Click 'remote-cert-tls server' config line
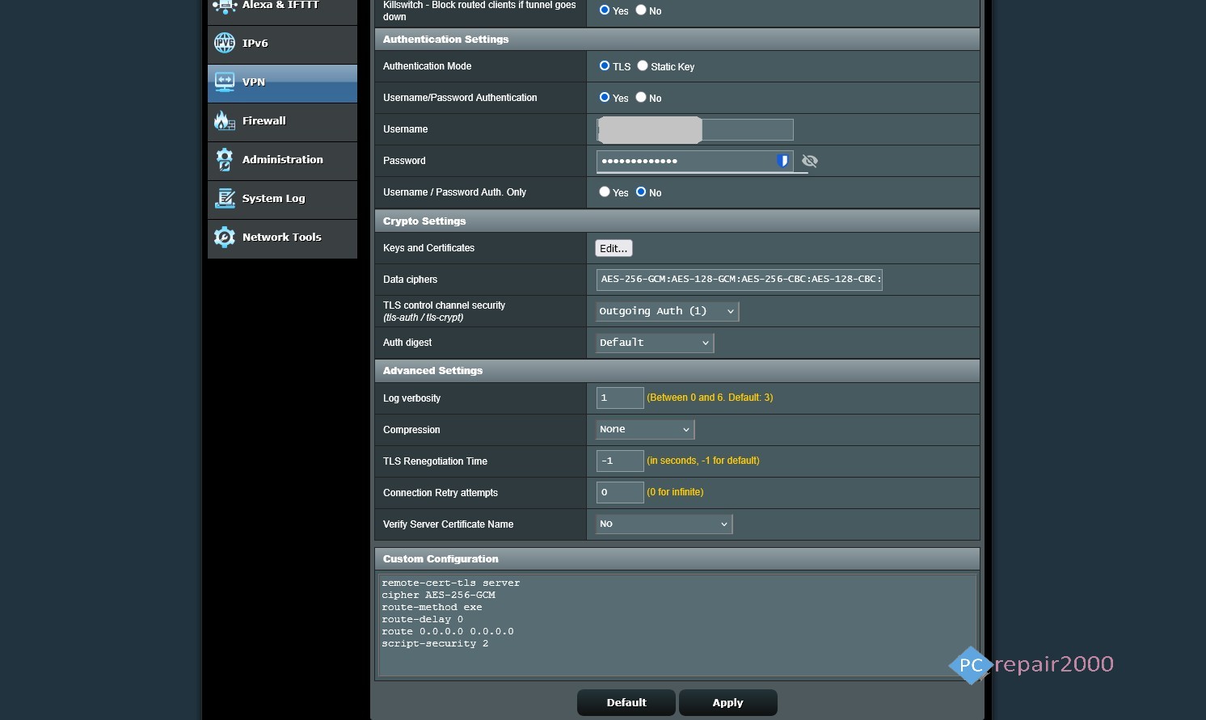 coord(450,583)
